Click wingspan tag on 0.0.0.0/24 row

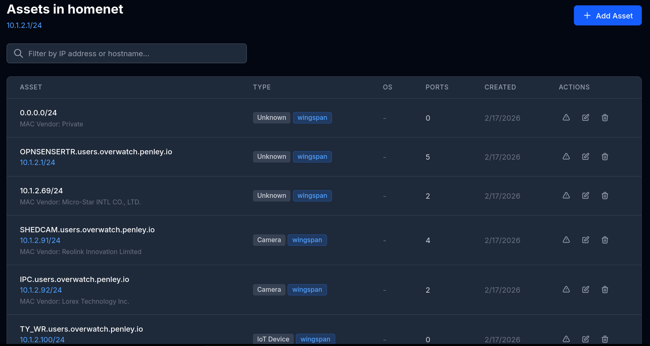[312, 118]
